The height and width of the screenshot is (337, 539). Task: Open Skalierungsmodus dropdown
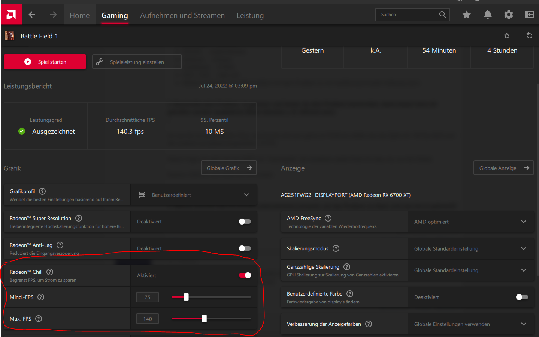(x=471, y=248)
